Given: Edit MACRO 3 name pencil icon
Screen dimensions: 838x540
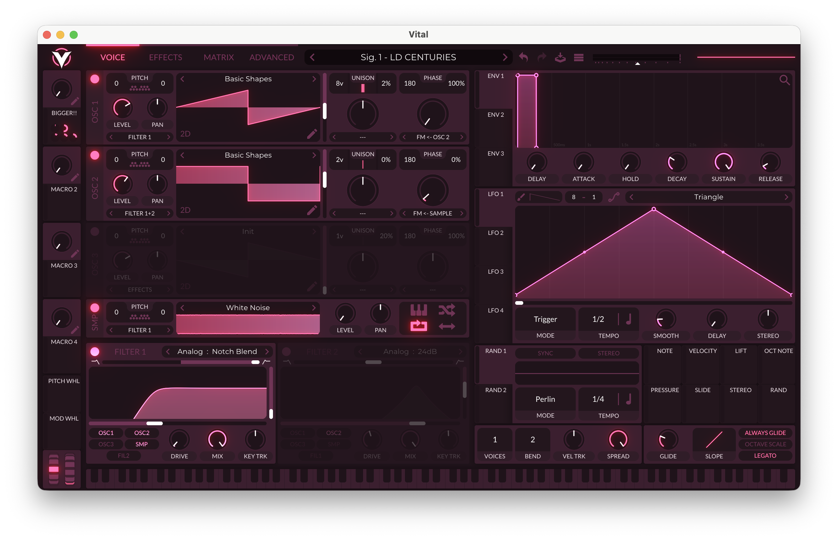Looking at the screenshot, I should coord(75,254).
